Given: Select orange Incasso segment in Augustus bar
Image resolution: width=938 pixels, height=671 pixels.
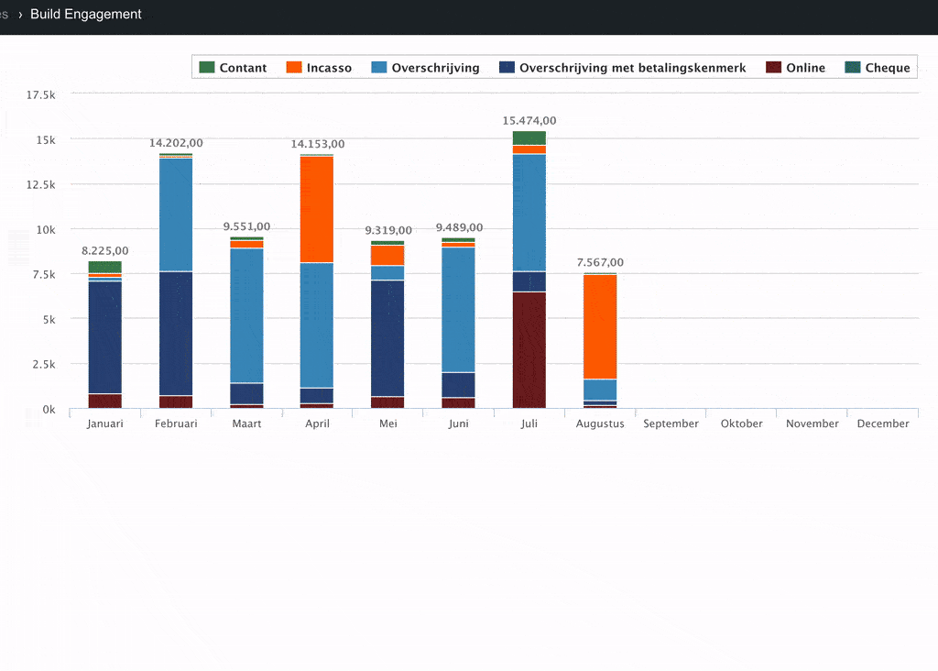Looking at the screenshot, I should (x=600, y=326).
